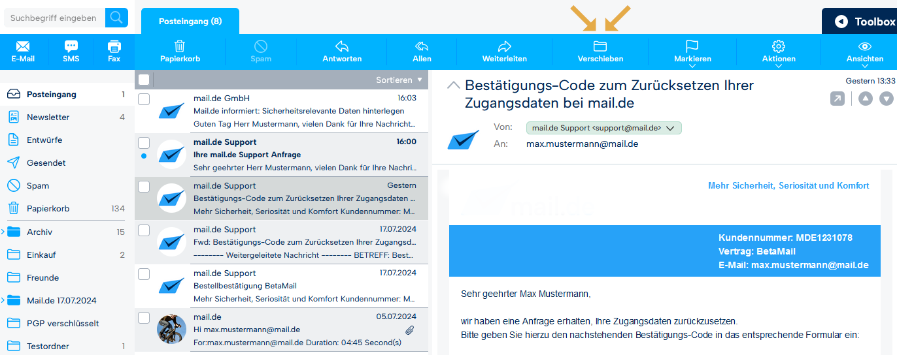Click the unread blue dot indicator
Viewport: 897px width, 355px height.
(x=144, y=157)
